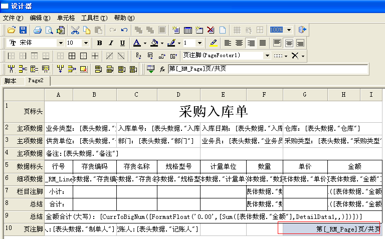Open the 页注脚(PageFooter1) band dropdown
This screenshot has width=385, height=239.
267,56
